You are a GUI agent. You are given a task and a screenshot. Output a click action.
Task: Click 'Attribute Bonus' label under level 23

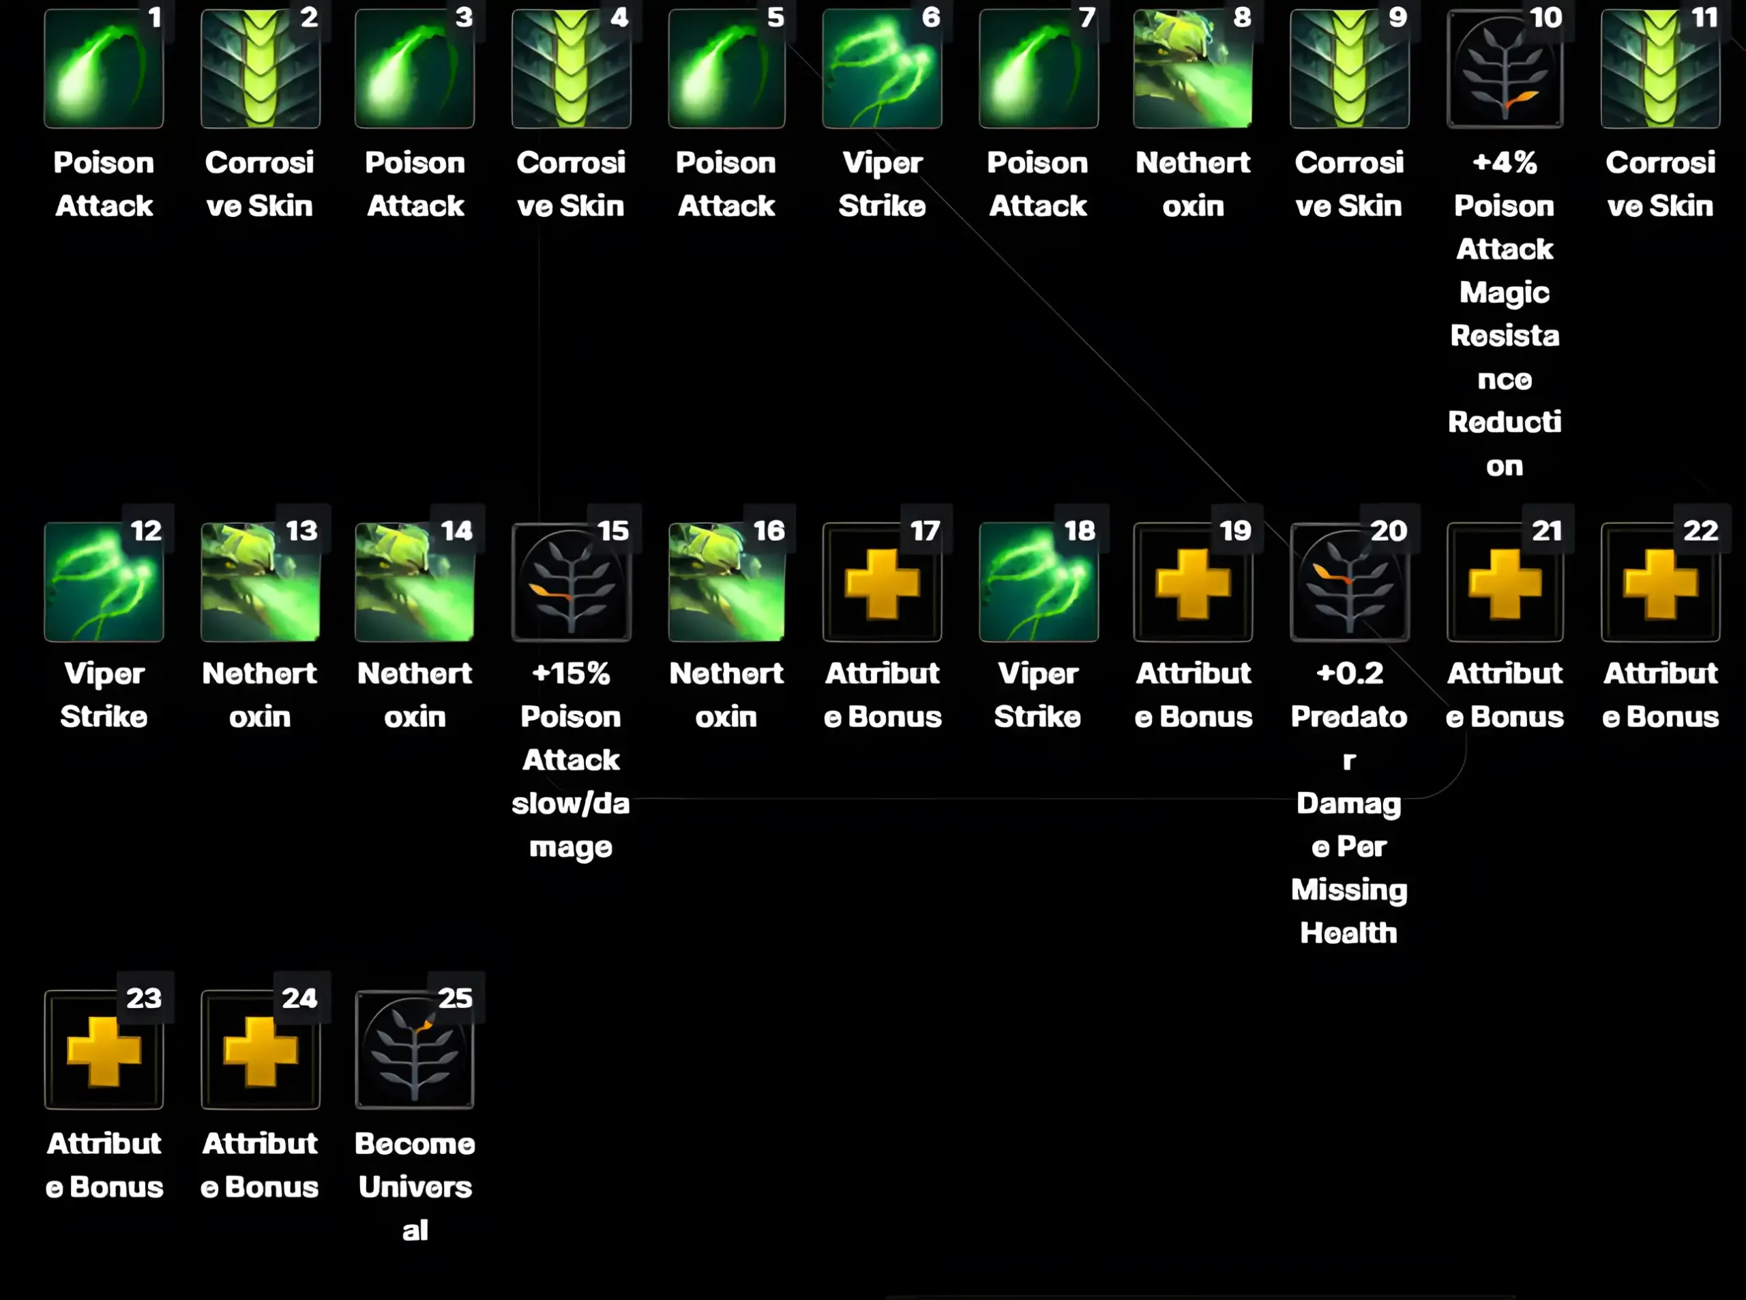tap(104, 1165)
